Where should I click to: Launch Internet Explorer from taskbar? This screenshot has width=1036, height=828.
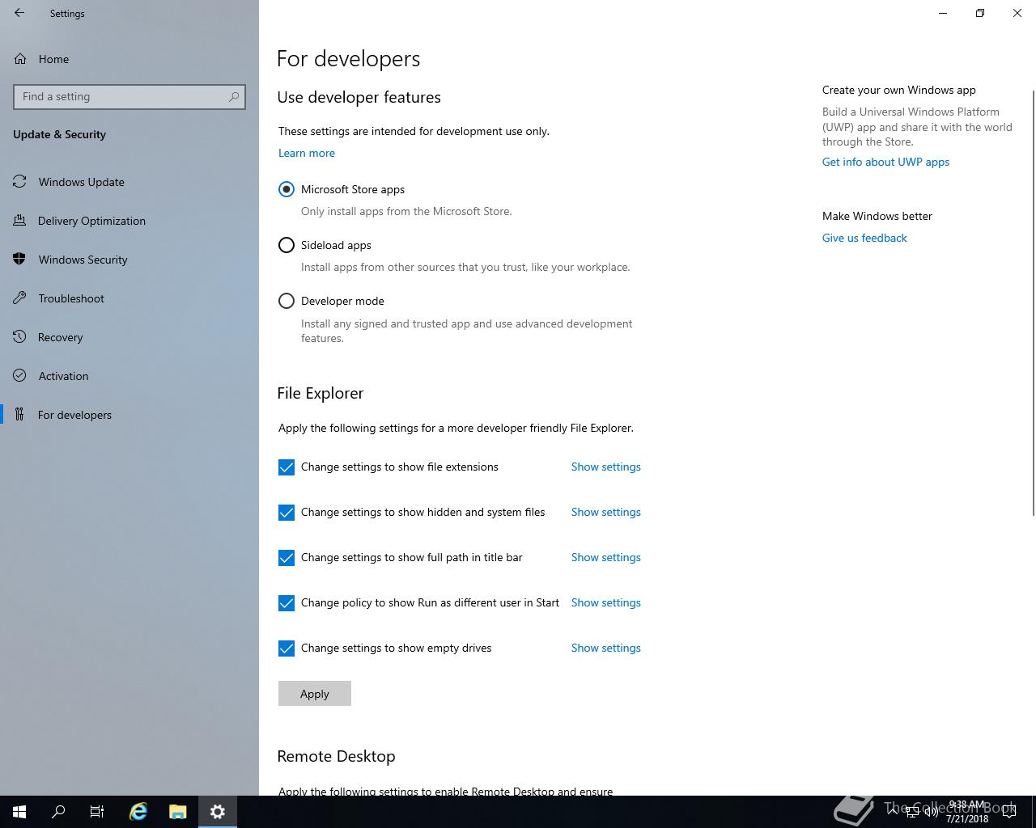[x=138, y=812]
